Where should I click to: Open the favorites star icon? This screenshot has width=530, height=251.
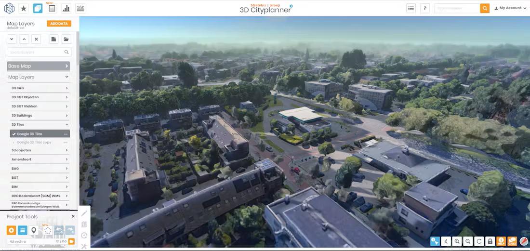[x=23, y=8]
